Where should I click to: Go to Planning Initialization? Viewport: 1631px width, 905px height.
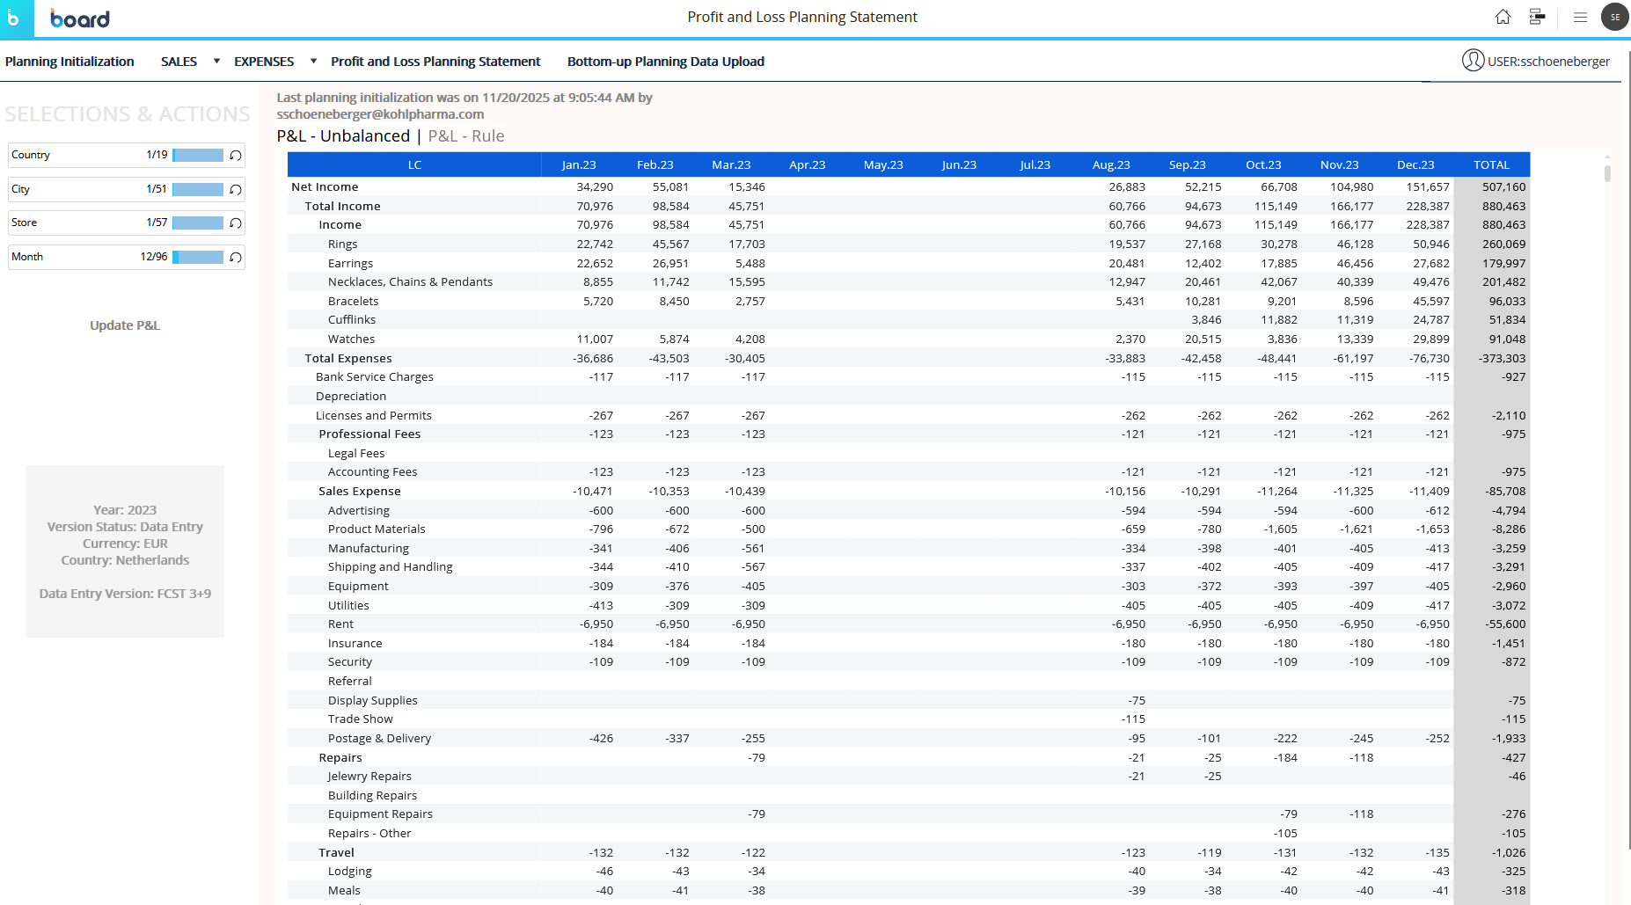(69, 62)
